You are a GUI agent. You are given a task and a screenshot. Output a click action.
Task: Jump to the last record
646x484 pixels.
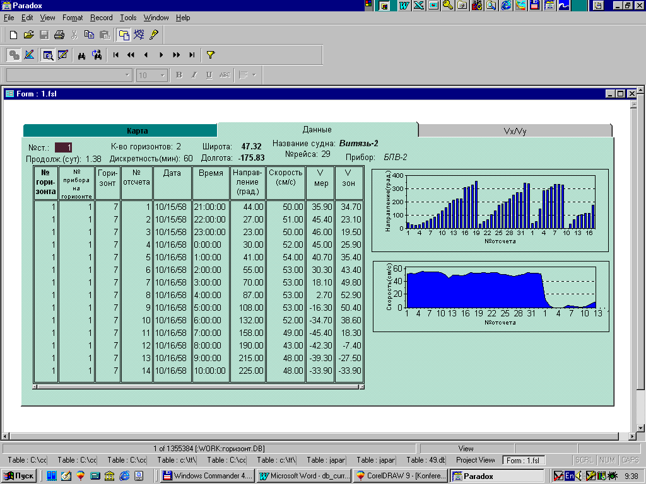(192, 55)
